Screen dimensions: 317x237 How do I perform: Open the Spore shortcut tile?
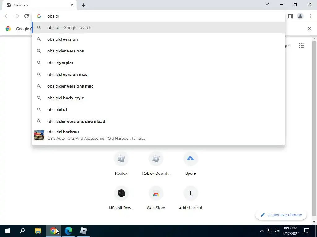(190, 164)
